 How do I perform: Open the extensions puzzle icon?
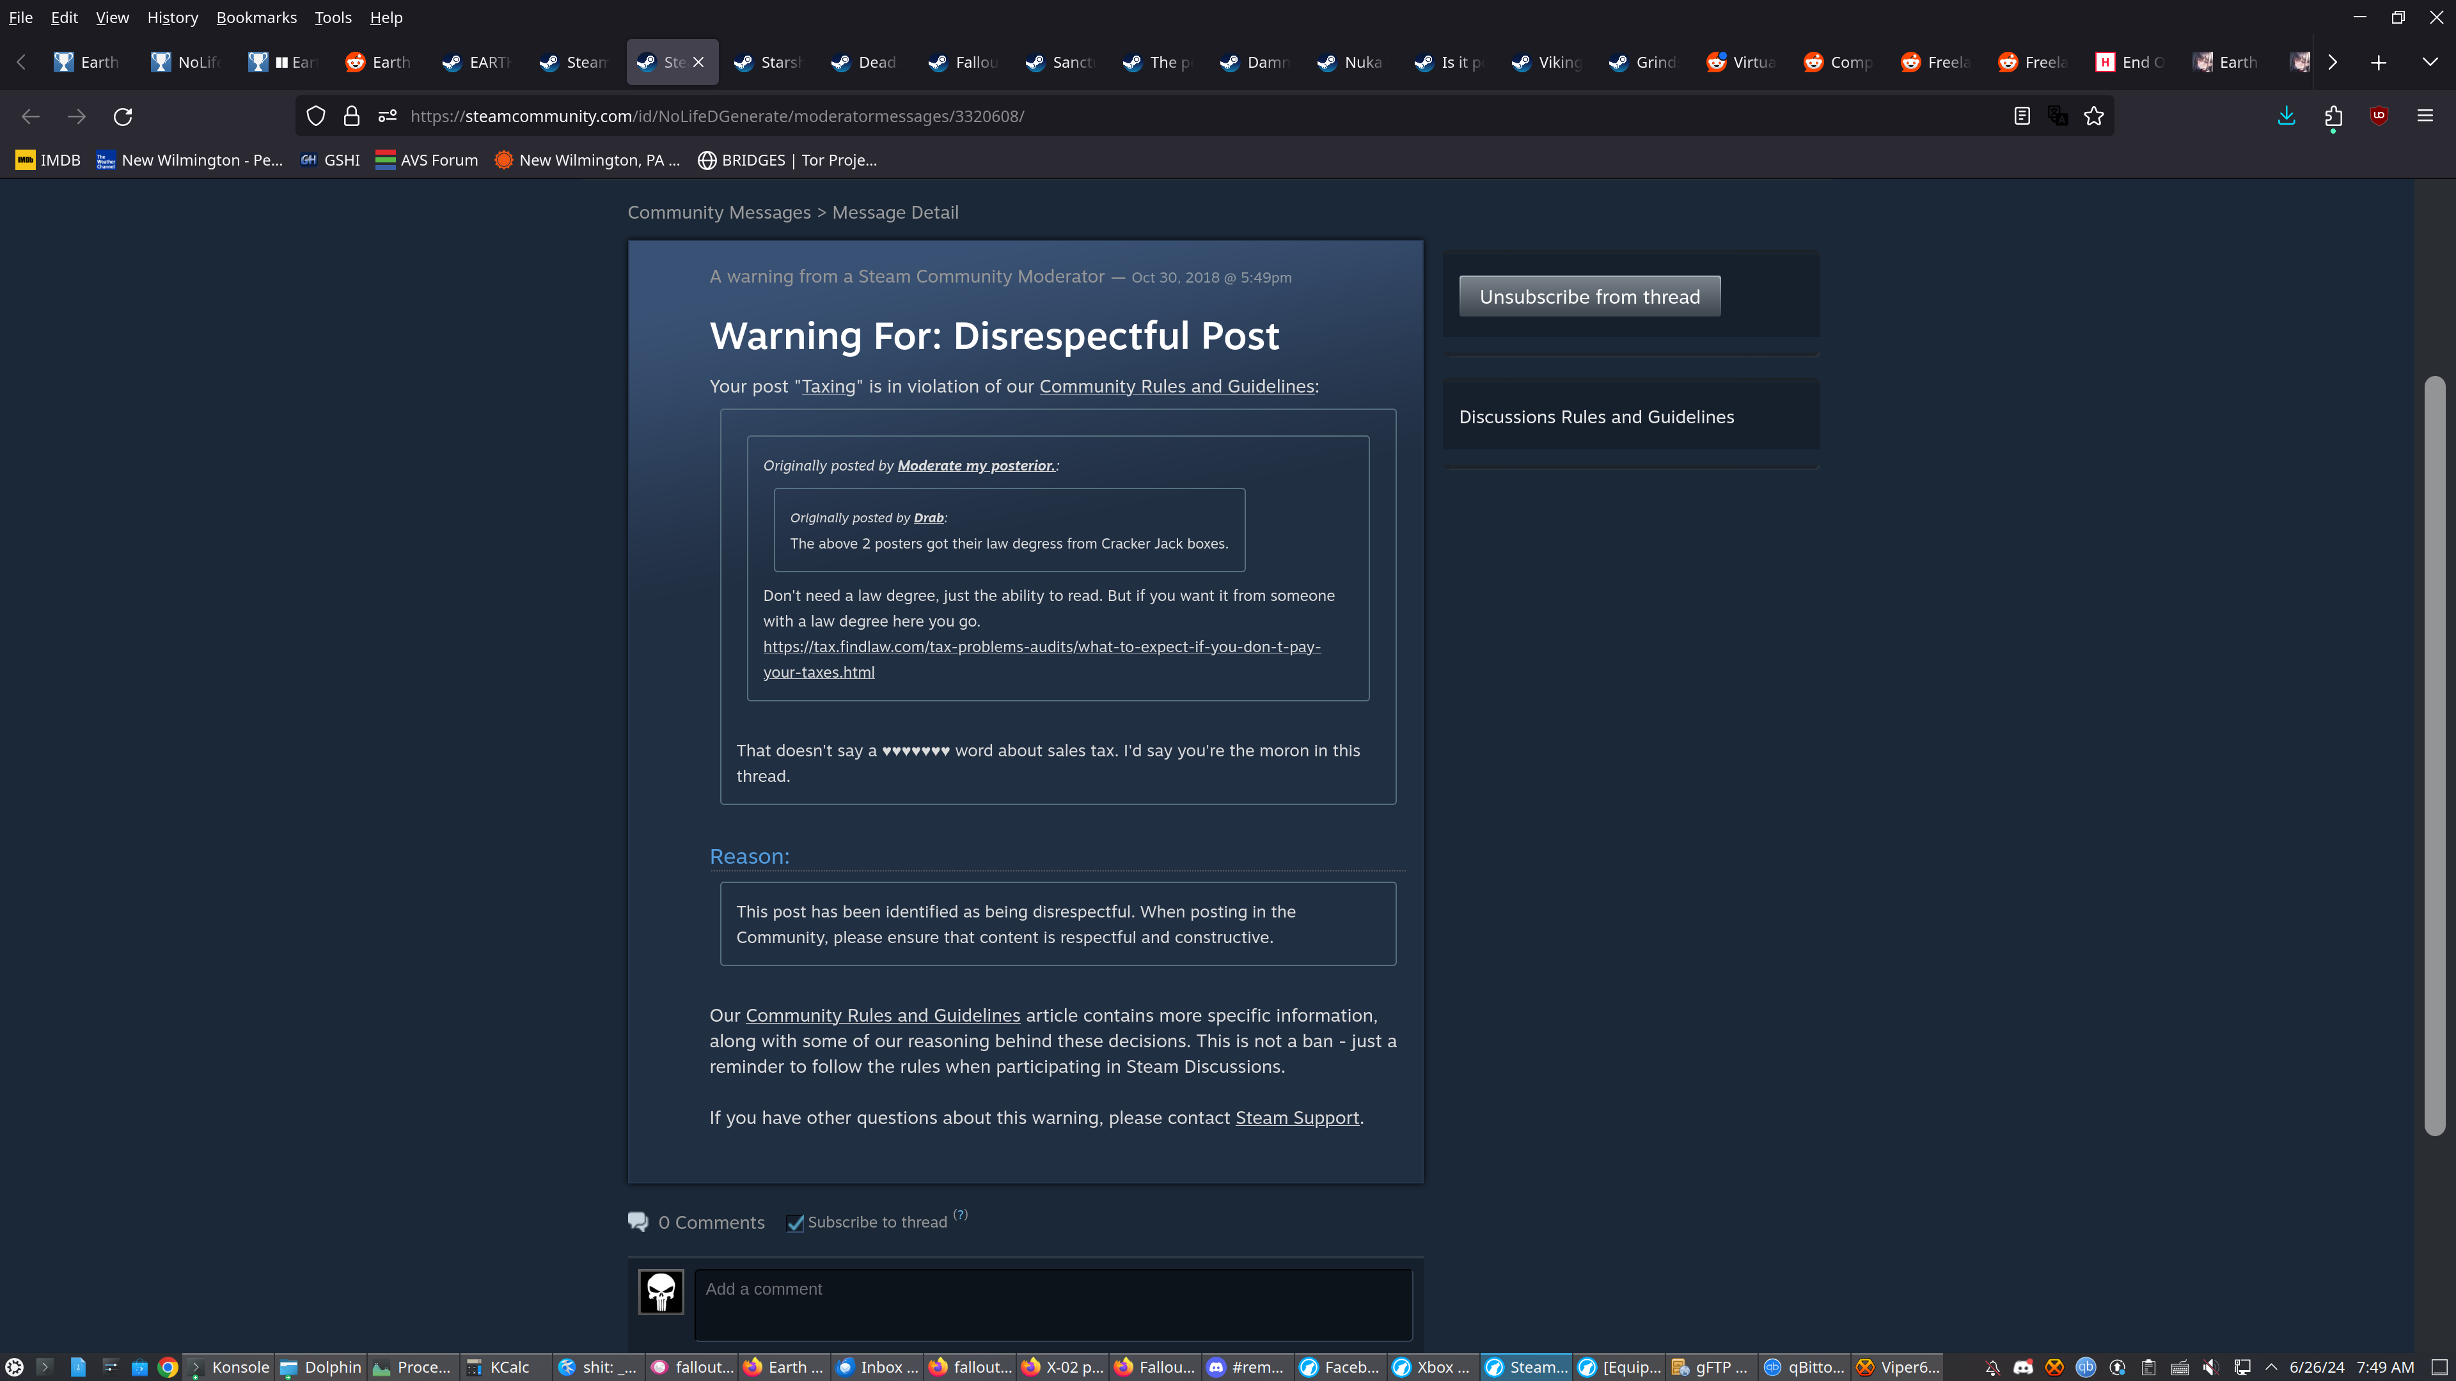tap(2333, 116)
